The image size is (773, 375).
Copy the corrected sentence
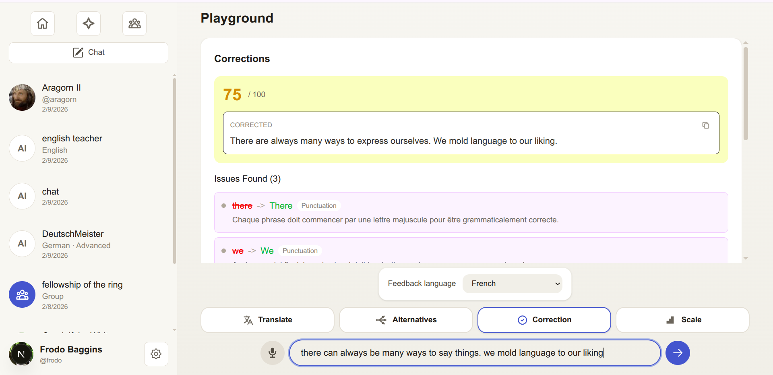(x=705, y=125)
